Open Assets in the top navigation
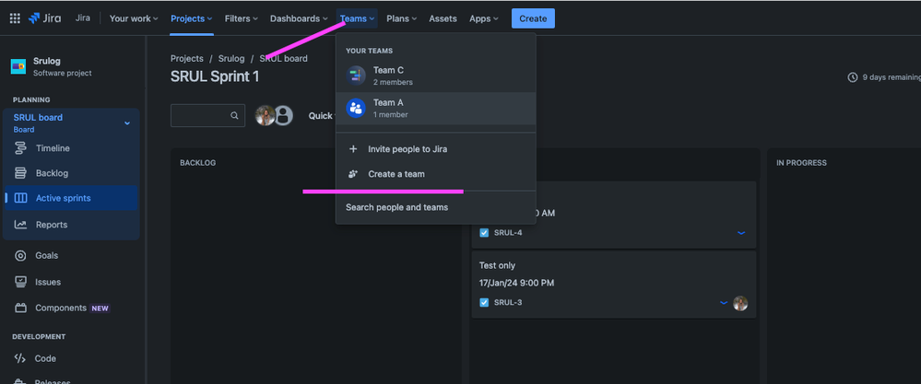Image resolution: width=921 pixels, height=384 pixels. click(x=443, y=18)
